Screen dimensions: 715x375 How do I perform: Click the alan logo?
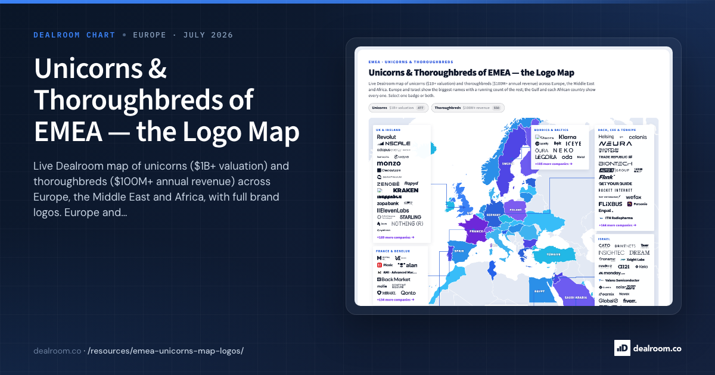point(408,265)
